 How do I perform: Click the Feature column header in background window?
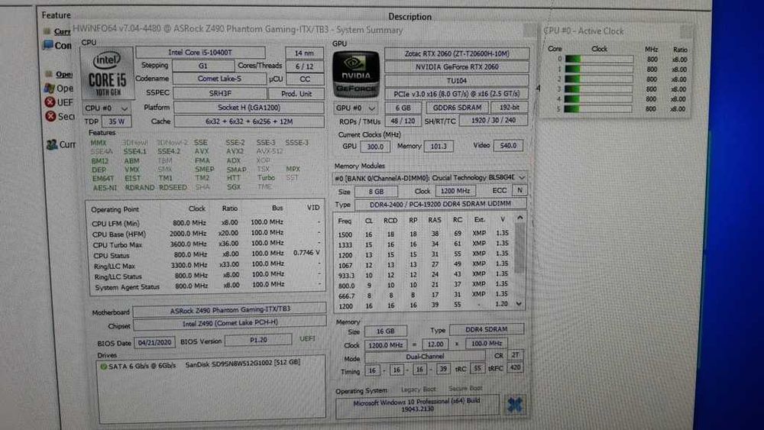point(56,15)
